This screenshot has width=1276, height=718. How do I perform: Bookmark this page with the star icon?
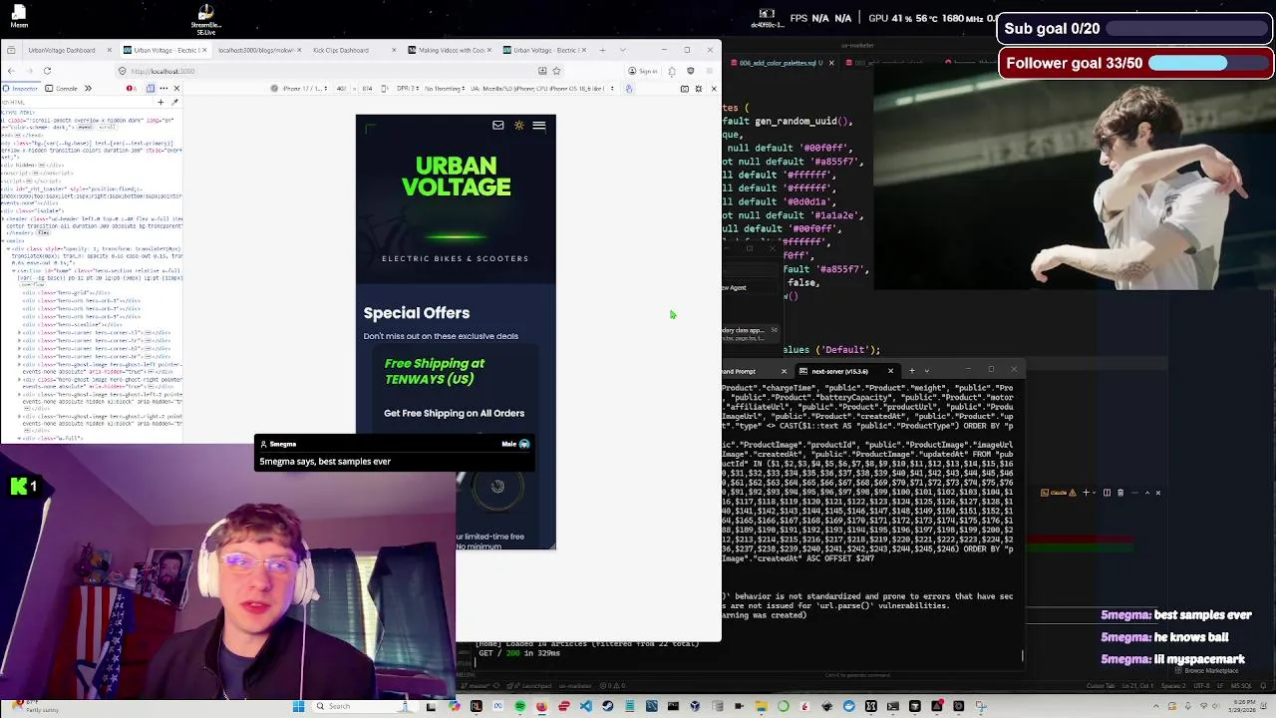click(x=556, y=71)
